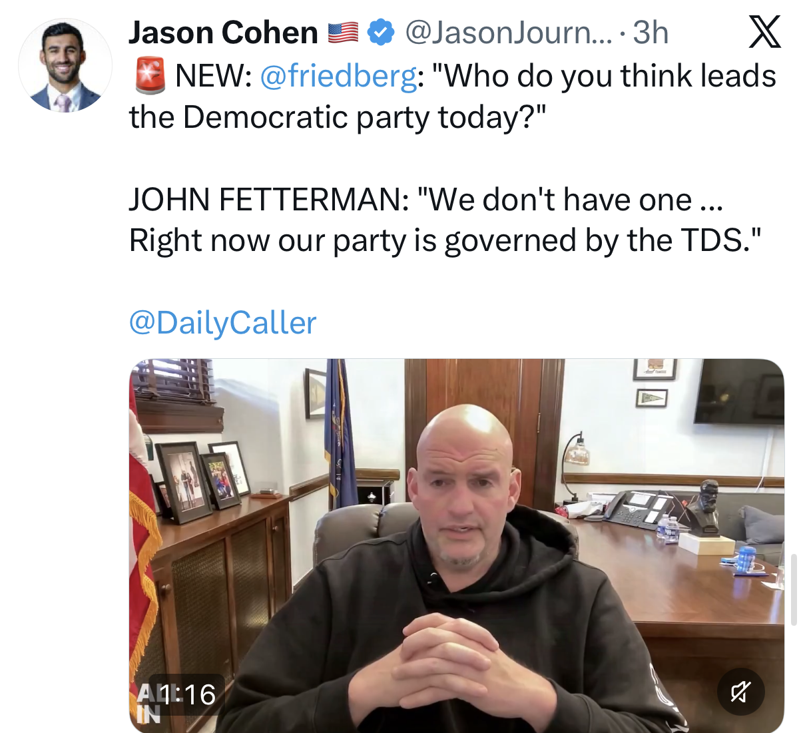Click the JOHN FETTERMAN quote line
Screen dimensions: 803x733
(426, 200)
